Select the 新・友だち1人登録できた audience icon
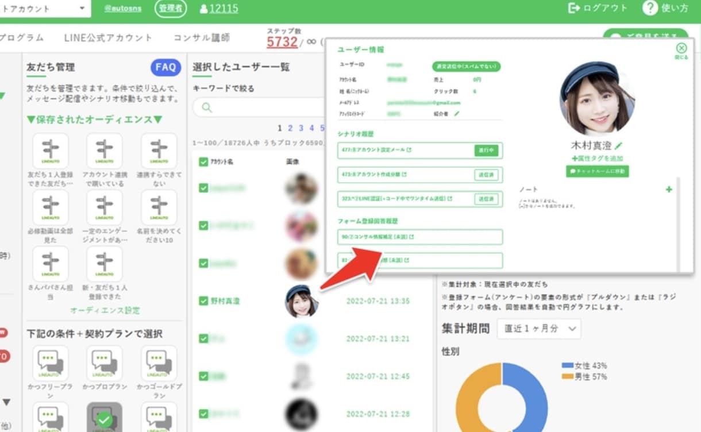This screenshot has height=432, width=701. [x=104, y=264]
